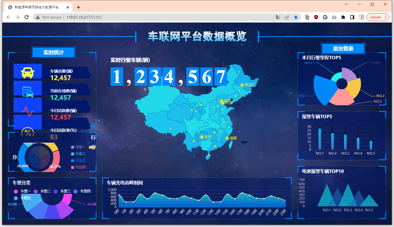Open the Translate this page icon
Image resolution: width=394 pixels, height=227 pixels.
tap(278, 17)
